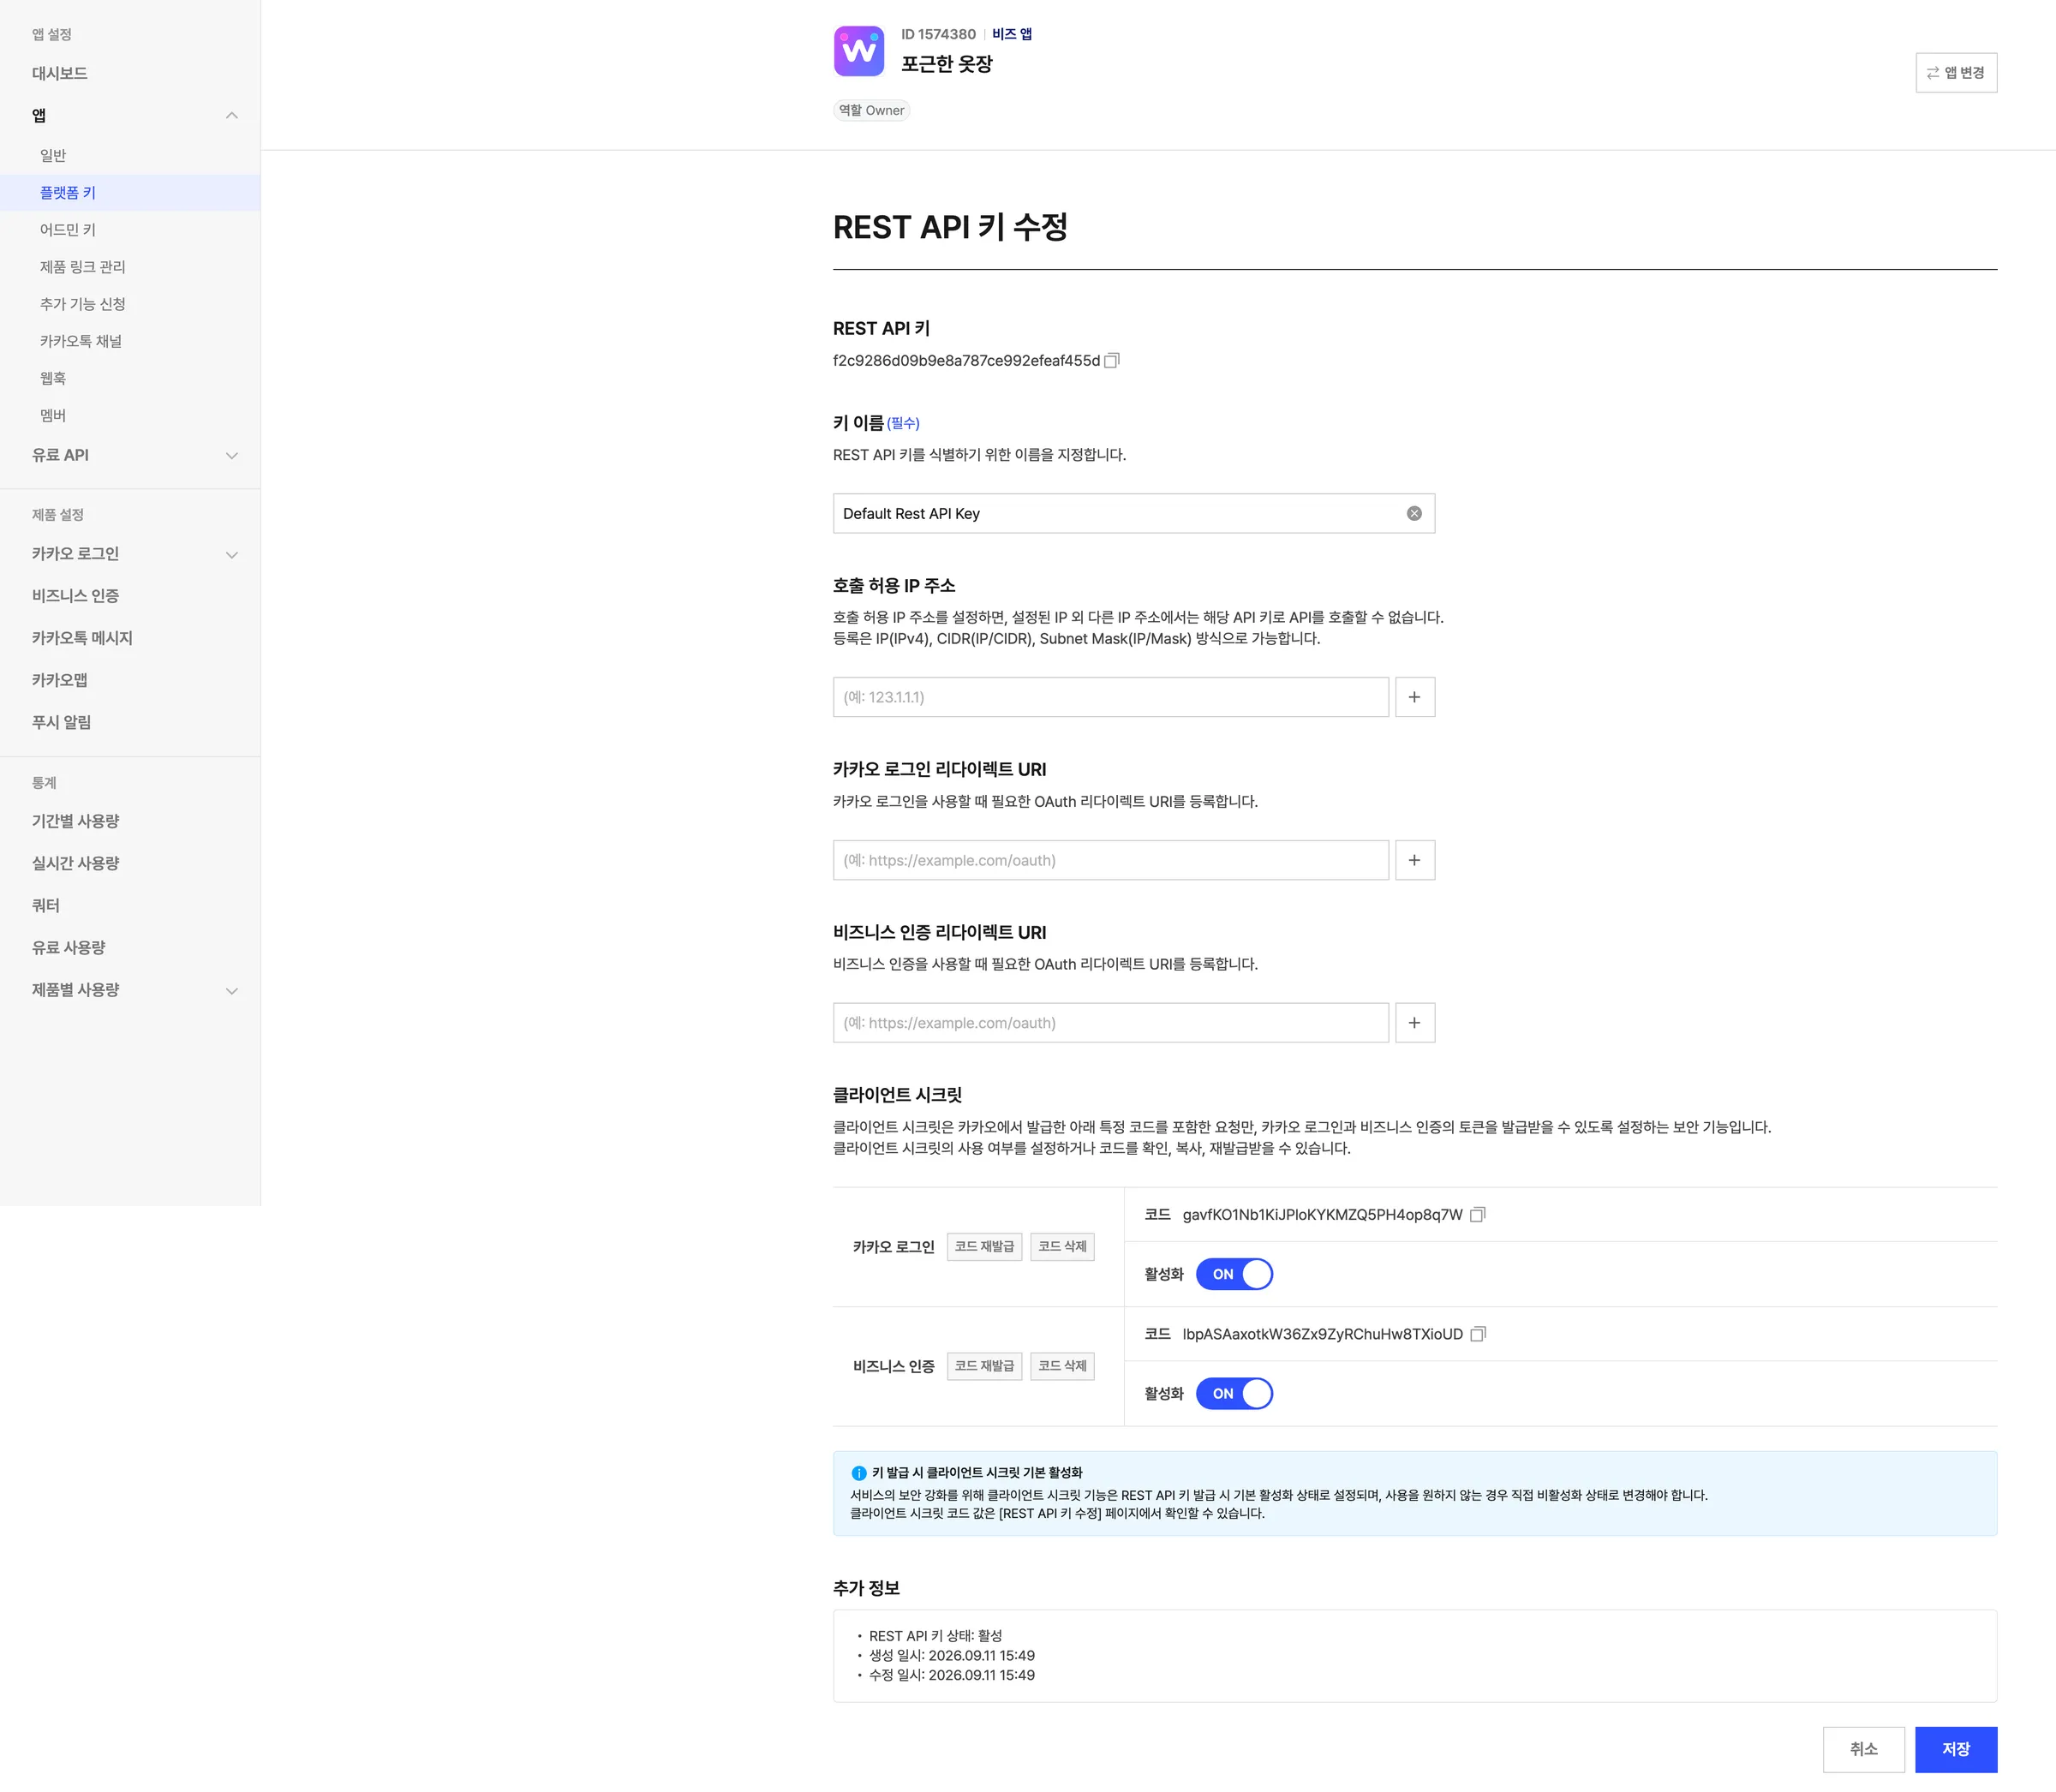Reissue the Kakao Login secret code
The width and height of the screenshot is (2056, 1792).
tap(984, 1246)
